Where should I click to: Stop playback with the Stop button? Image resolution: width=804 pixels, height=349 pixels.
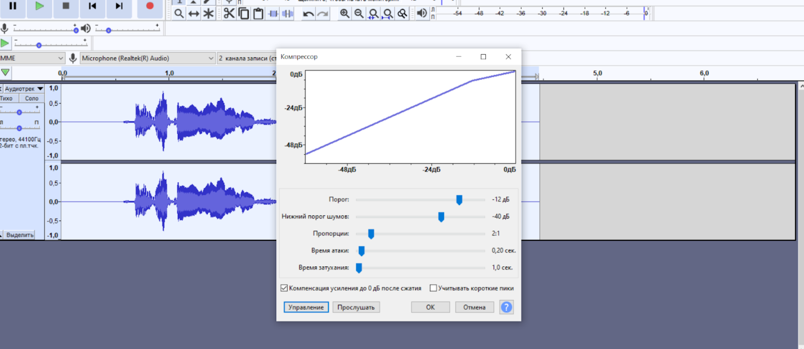click(66, 6)
